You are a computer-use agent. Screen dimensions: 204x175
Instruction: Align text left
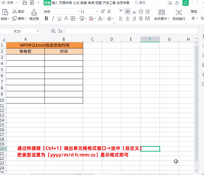pyautogui.click(x=121, y=19)
